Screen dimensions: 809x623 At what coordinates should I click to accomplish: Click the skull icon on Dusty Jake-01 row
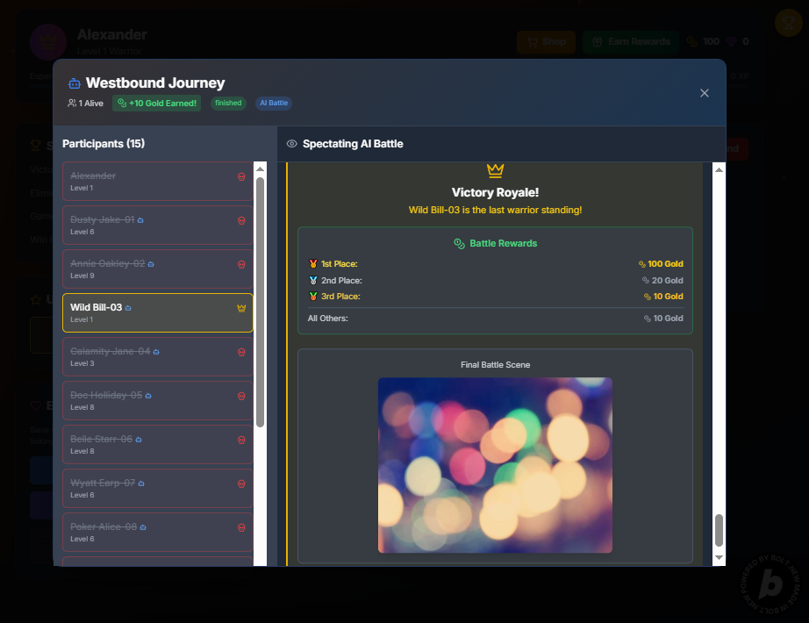tap(241, 220)
